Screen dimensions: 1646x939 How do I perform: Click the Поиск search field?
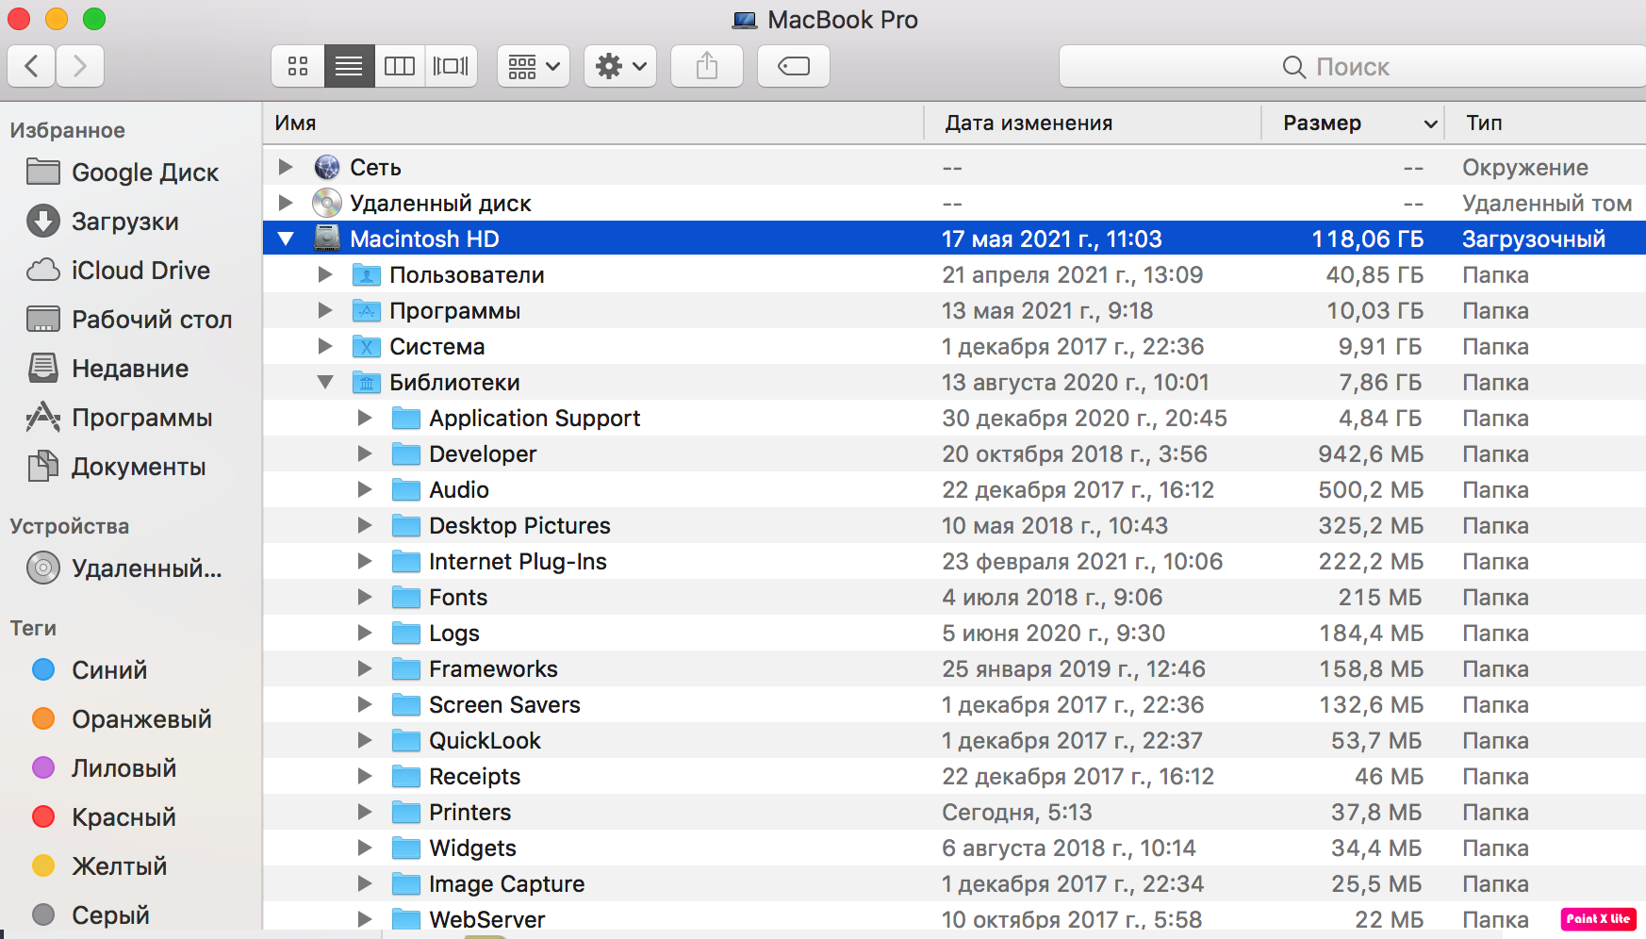(x=1352, y=66)
